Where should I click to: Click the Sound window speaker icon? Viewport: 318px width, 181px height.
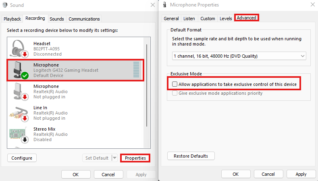tap(5, 5)
